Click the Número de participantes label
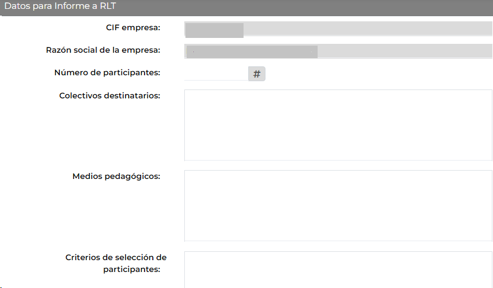Screen dimensions: 493x288 [107, 73]
